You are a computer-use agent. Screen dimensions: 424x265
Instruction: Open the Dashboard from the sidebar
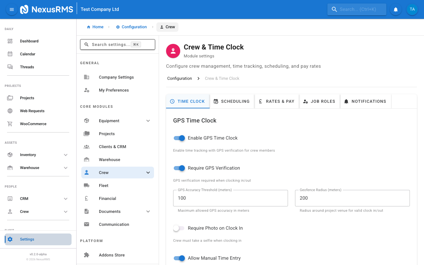[29, 41]
